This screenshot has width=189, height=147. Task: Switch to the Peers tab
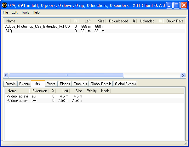(x=51, y=84)
